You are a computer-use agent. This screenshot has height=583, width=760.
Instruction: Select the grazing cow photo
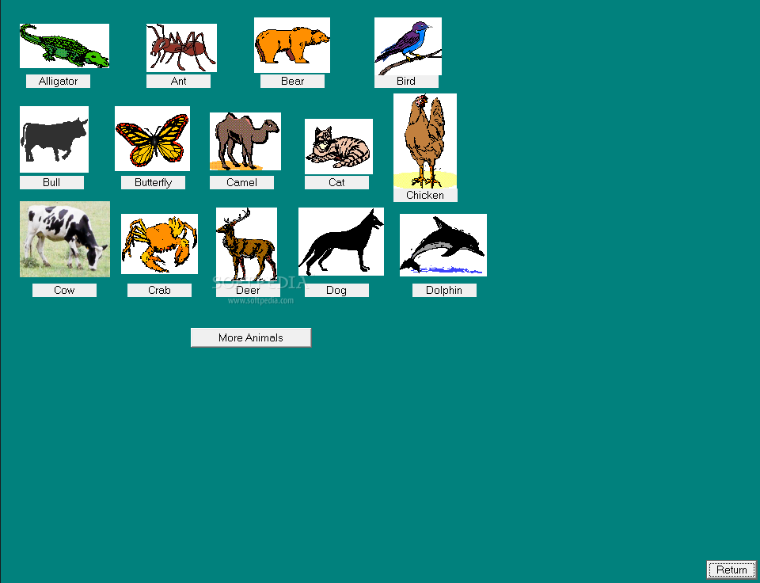point(65,239)
